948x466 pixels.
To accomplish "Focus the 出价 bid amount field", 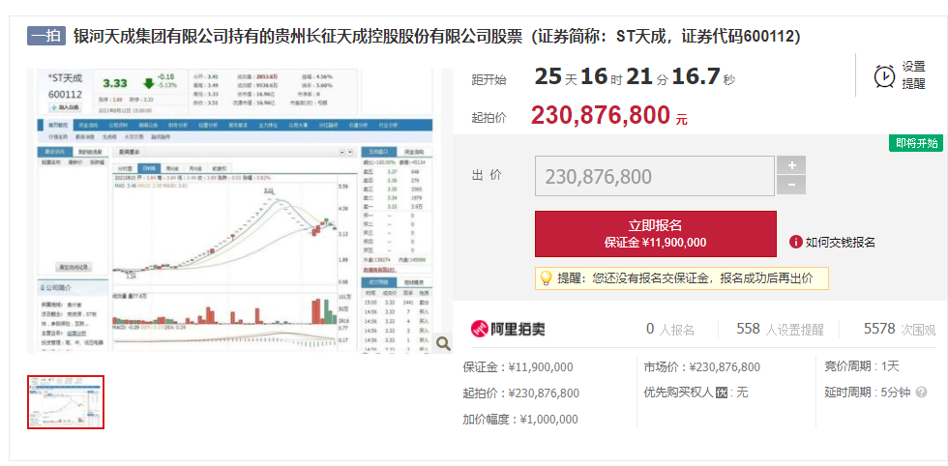I will tap(655, 176).
